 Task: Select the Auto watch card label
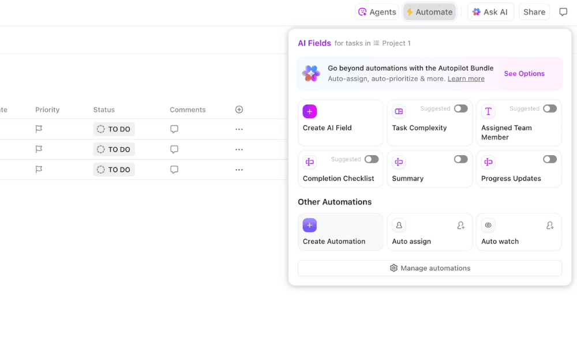(x=500, y=242)
